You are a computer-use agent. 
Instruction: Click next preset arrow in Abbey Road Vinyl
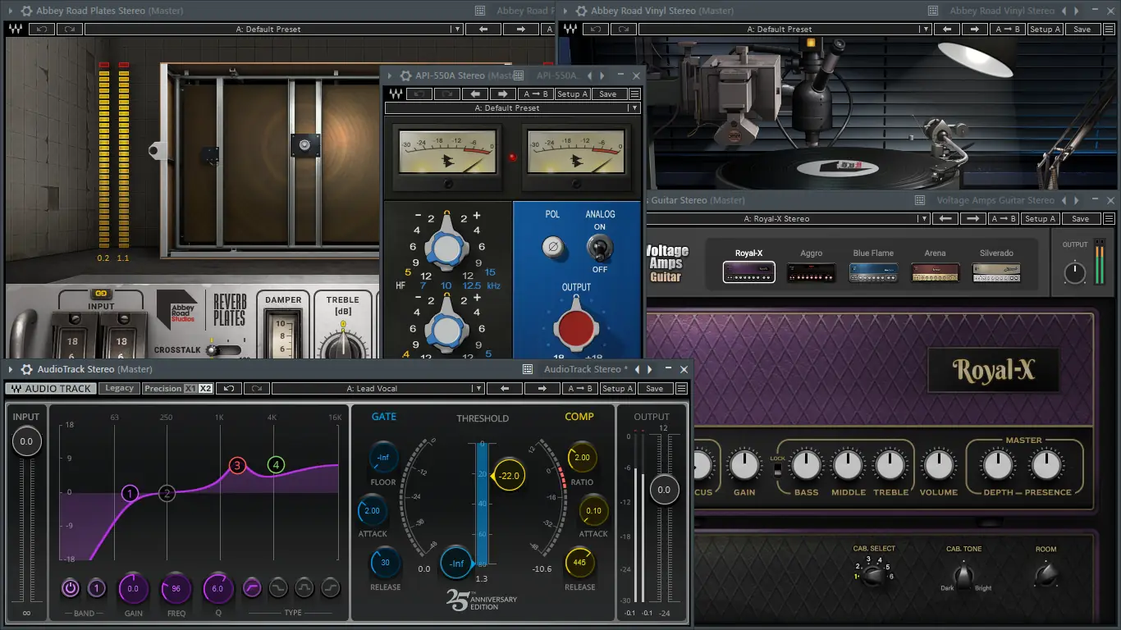pos(974,30)
